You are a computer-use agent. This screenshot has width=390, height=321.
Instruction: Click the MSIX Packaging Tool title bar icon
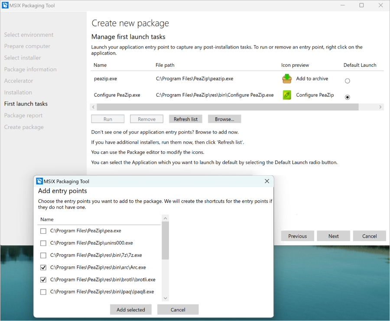point(5,5)
